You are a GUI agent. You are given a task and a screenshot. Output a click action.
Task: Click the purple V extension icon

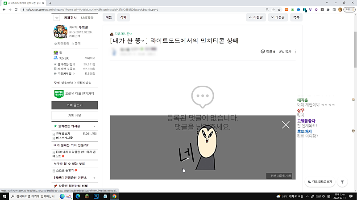pos(310,9)
